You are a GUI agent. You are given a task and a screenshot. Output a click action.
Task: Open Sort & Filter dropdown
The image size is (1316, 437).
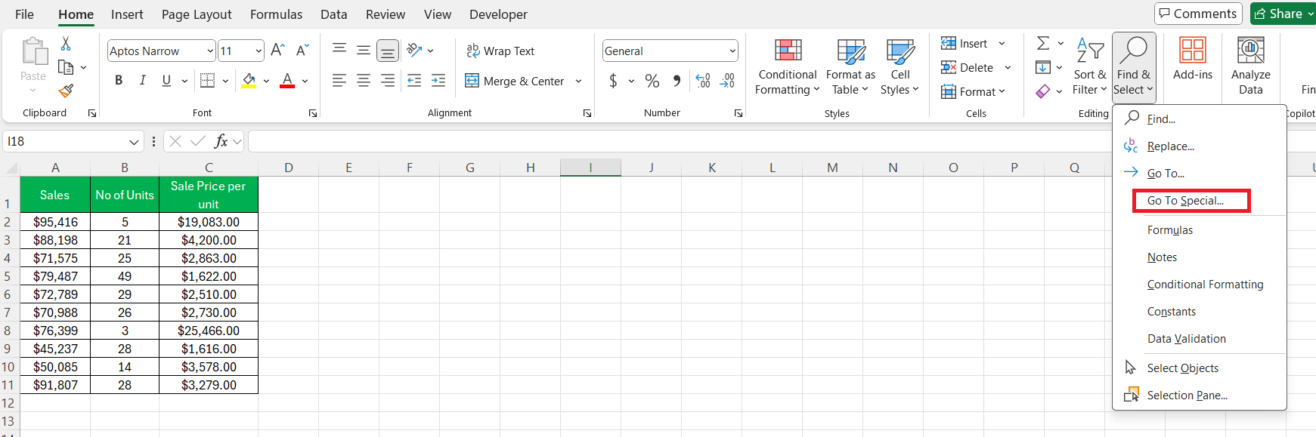pos(1089,66)
